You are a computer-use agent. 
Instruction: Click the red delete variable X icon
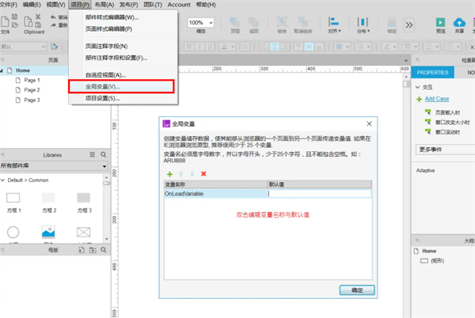203,173
